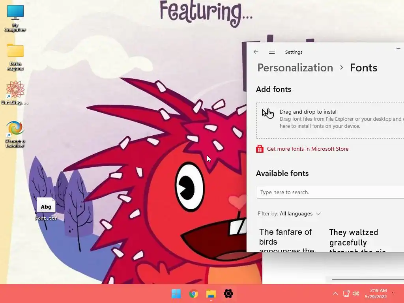
Task: Switch to Settings app in taskbar
Action: click(x=228, y=294)
